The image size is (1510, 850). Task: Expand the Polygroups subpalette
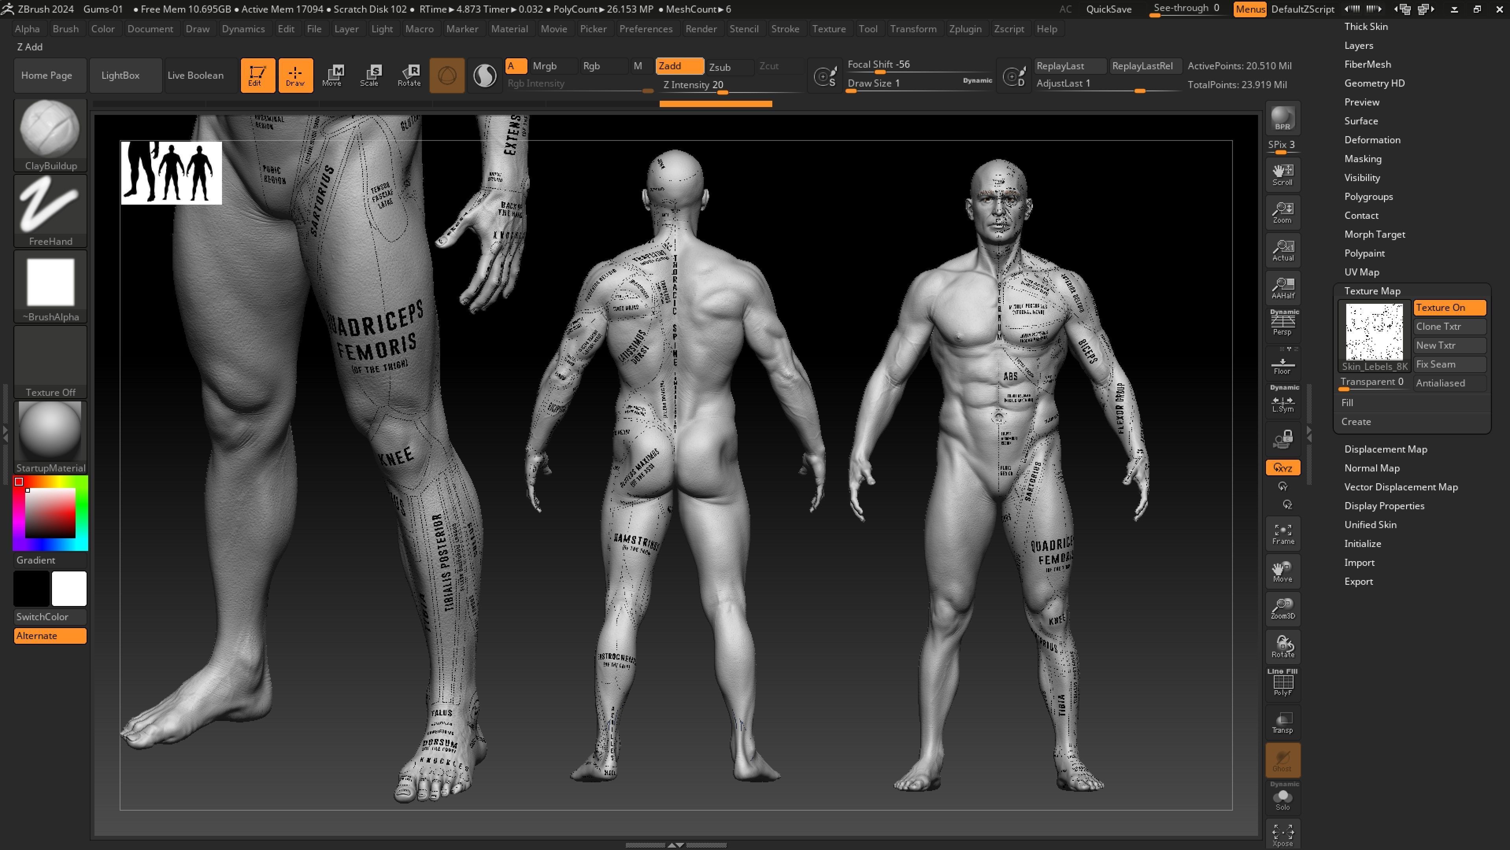coord(1368,197)
